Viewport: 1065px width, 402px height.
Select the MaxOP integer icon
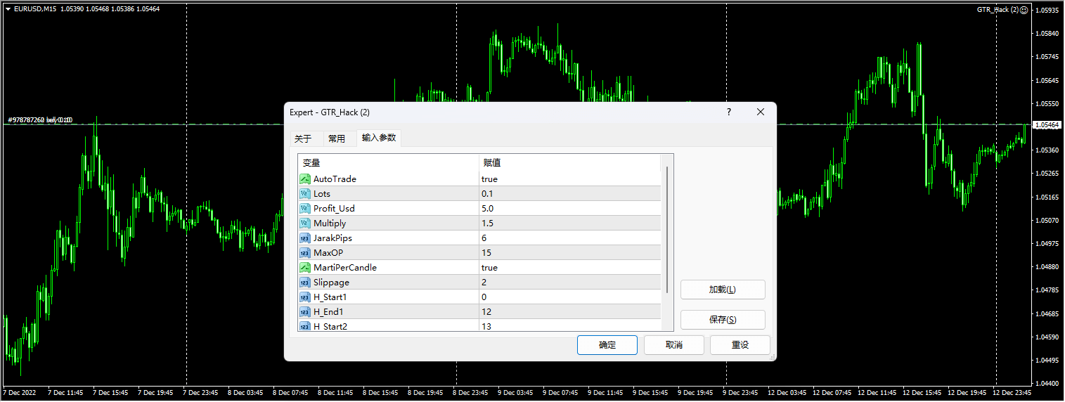(305, 253)
